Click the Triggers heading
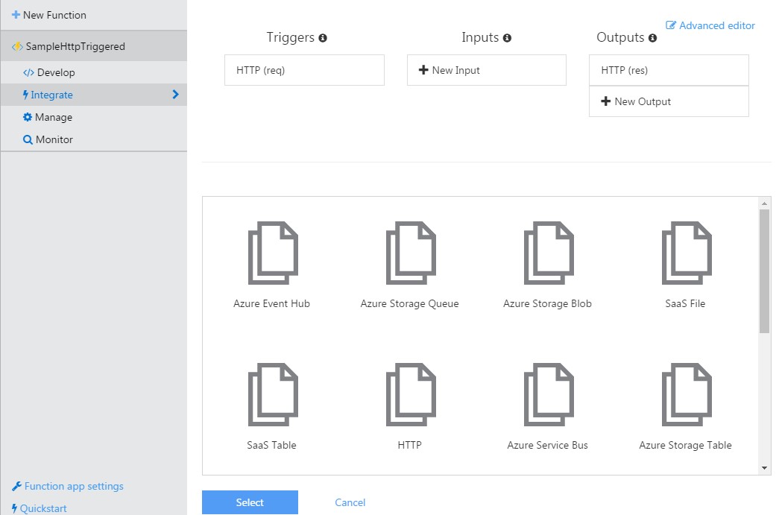The width and height of the screenshot is (779, 515). pyautogui.click(x=291, y=38)
